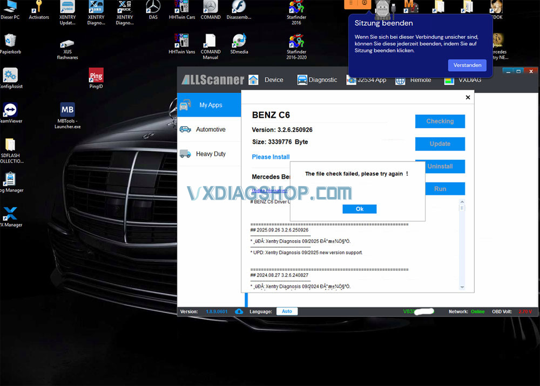
Task: Select My Apps in the sidebar
Action: point(210,105)
